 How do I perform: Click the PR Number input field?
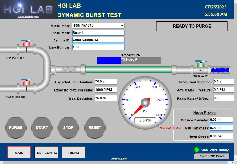coord(98,33)
